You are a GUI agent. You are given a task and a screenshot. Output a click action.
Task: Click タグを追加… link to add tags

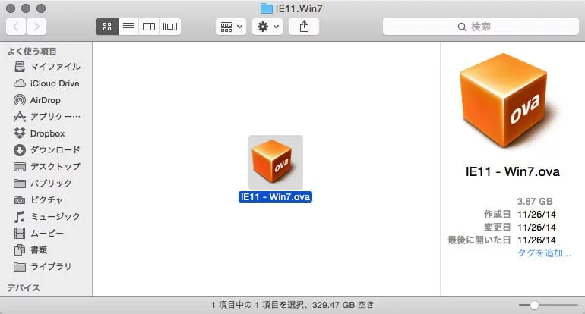pos(544,253)
